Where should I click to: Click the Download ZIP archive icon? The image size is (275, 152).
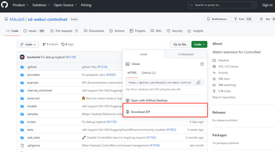pyautogui.click(x=128, y=112)
